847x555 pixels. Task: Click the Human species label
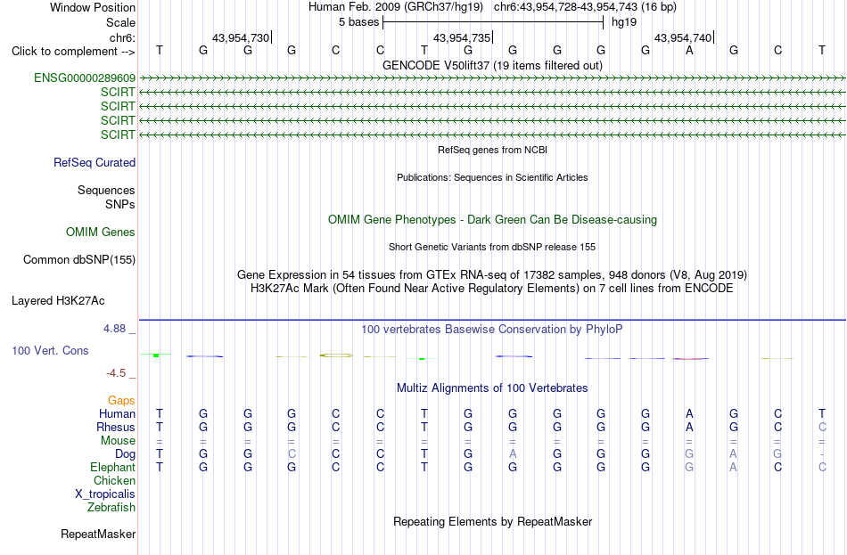click(x=117, y=413)
